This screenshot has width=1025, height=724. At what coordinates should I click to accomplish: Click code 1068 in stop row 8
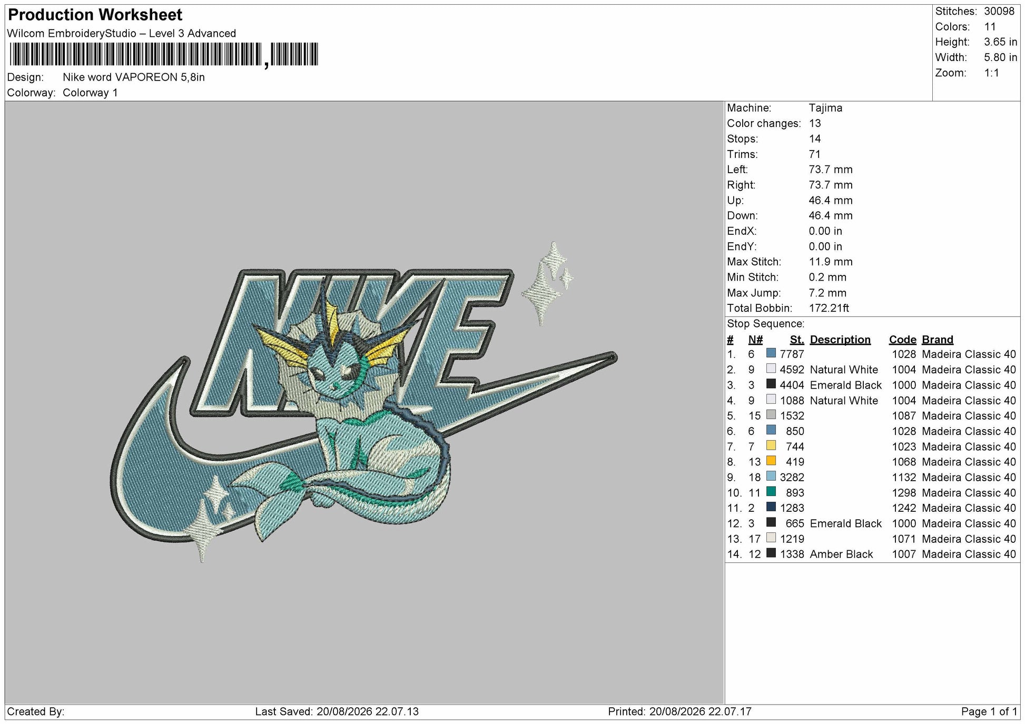[904, 462]
